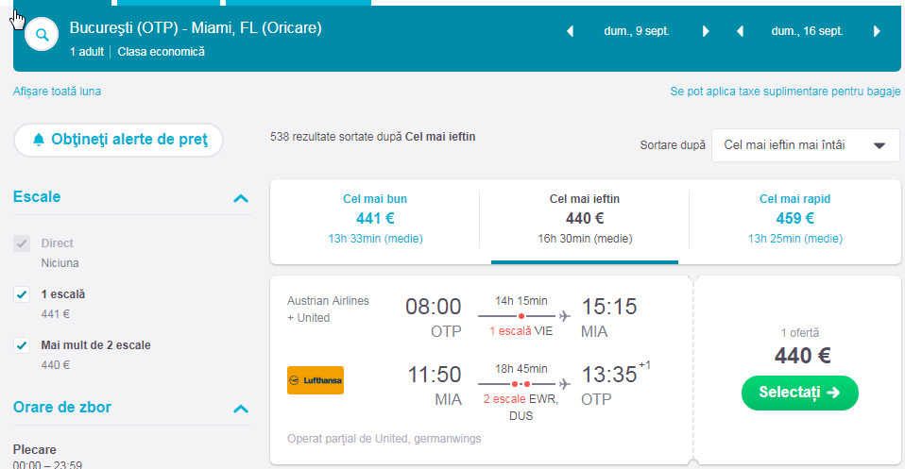This screenshot has width=905, height=469.
Task: Uncheck the '1 escală' filter checkbox
Action: [22, 294]
